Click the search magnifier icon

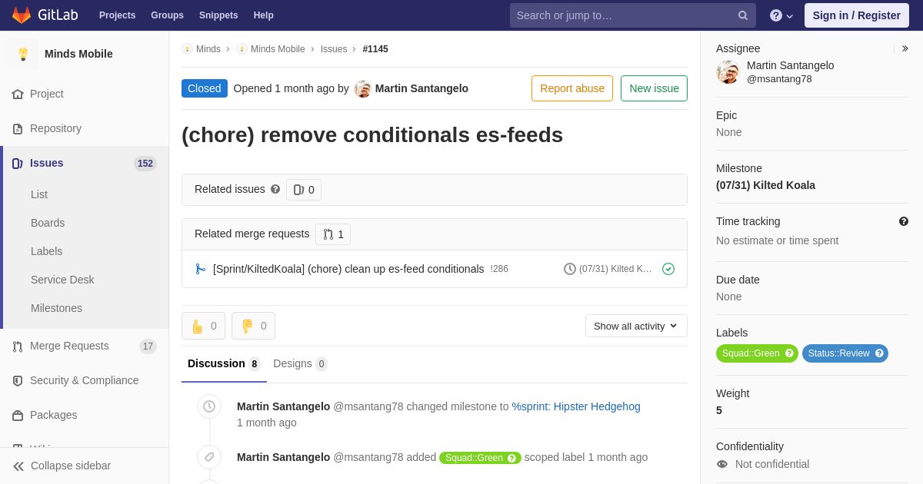(742, 15)
